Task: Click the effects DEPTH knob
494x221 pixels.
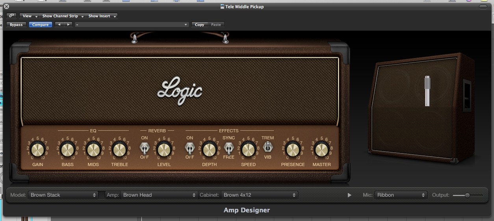Action: point(209,150)
